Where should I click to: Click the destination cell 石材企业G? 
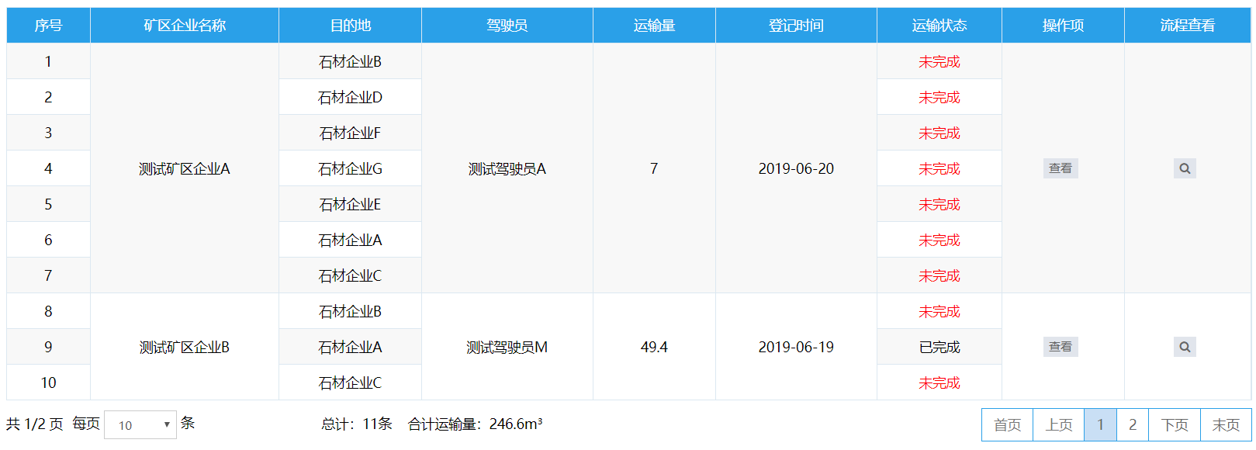[350, 168]
